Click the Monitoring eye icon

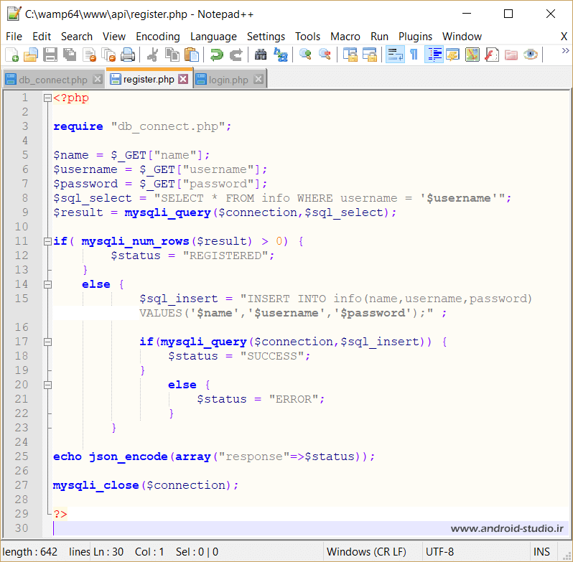click(x=530, y=55)
